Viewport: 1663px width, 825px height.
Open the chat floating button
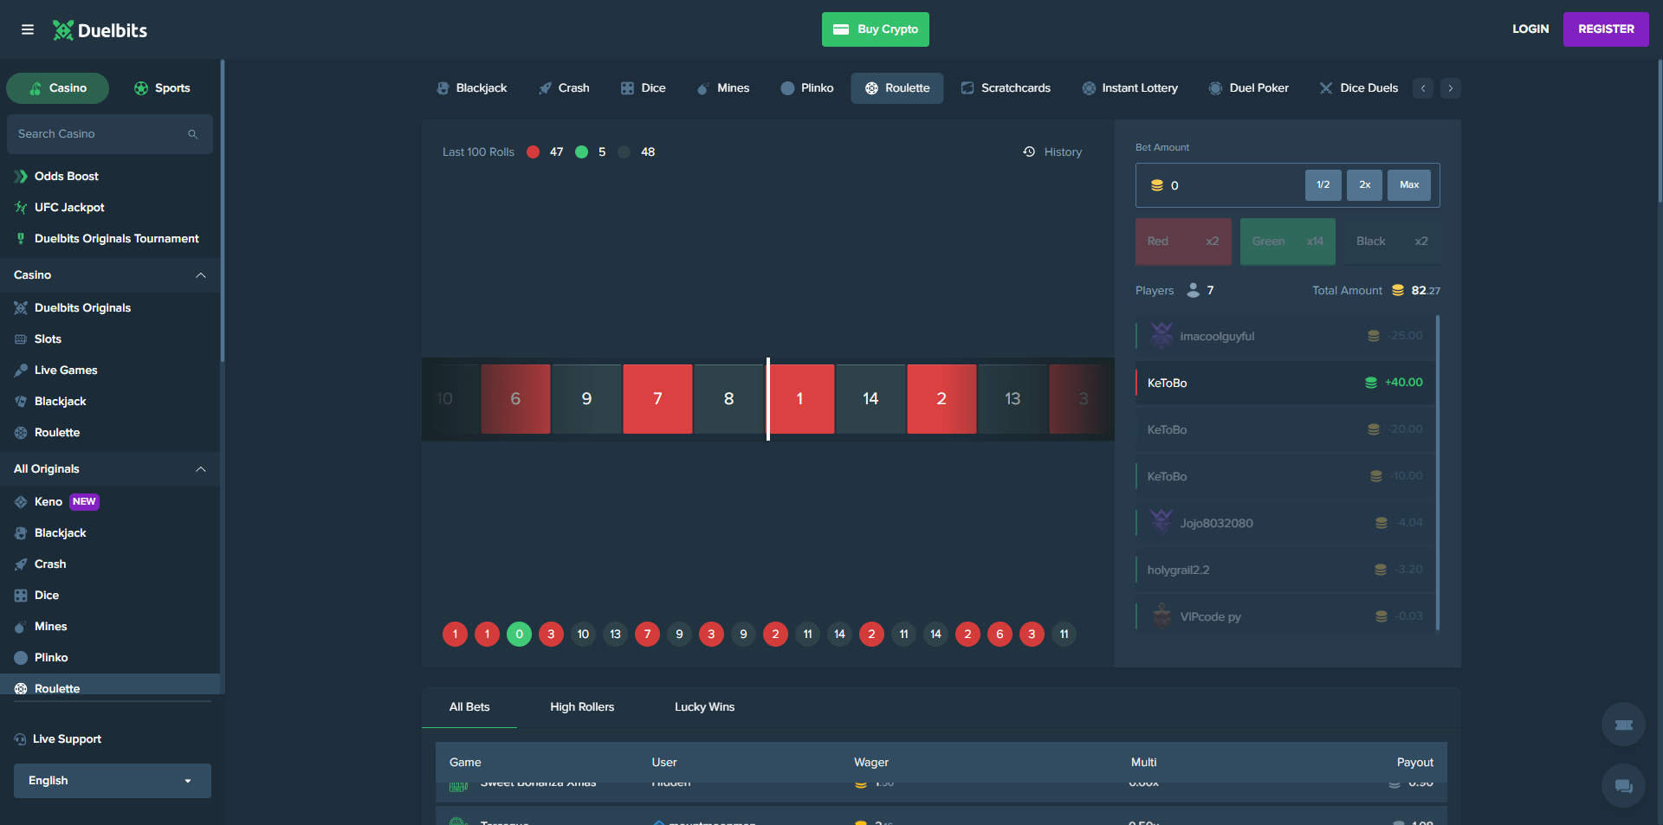(1623, 786)
